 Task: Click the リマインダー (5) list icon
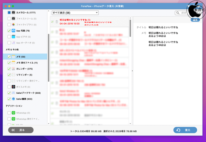tap(14, 75)
